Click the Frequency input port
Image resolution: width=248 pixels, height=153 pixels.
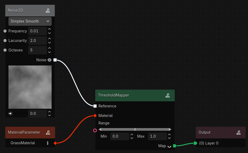5,31
